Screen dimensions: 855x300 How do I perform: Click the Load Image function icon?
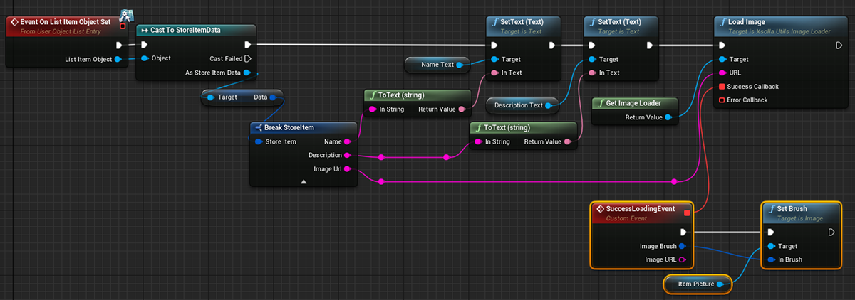tap(721, 22)
